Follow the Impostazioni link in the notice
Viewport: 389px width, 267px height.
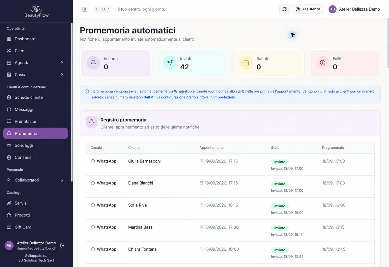point(224,97)
